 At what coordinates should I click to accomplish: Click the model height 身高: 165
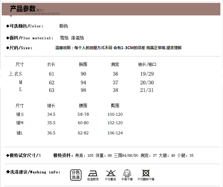coord(84,156)
